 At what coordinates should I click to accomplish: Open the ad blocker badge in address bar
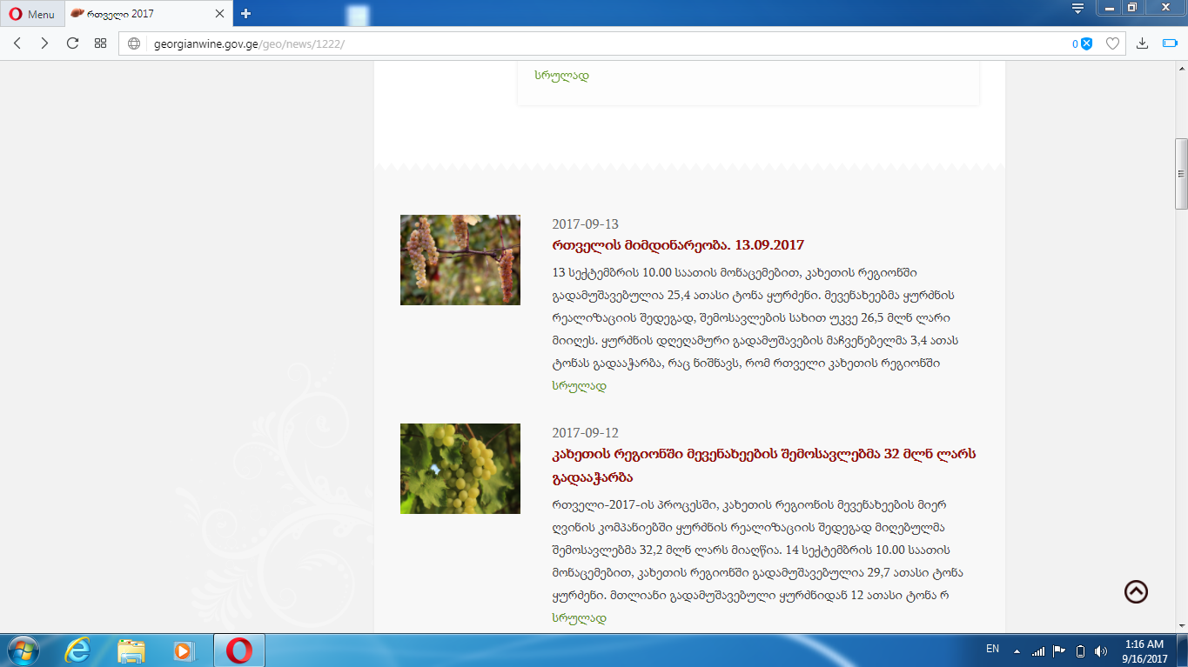[x=1082, y=43]
